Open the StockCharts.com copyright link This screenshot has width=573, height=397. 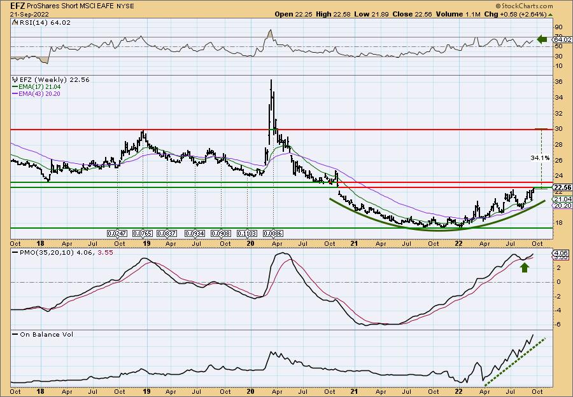pos(525,6)
